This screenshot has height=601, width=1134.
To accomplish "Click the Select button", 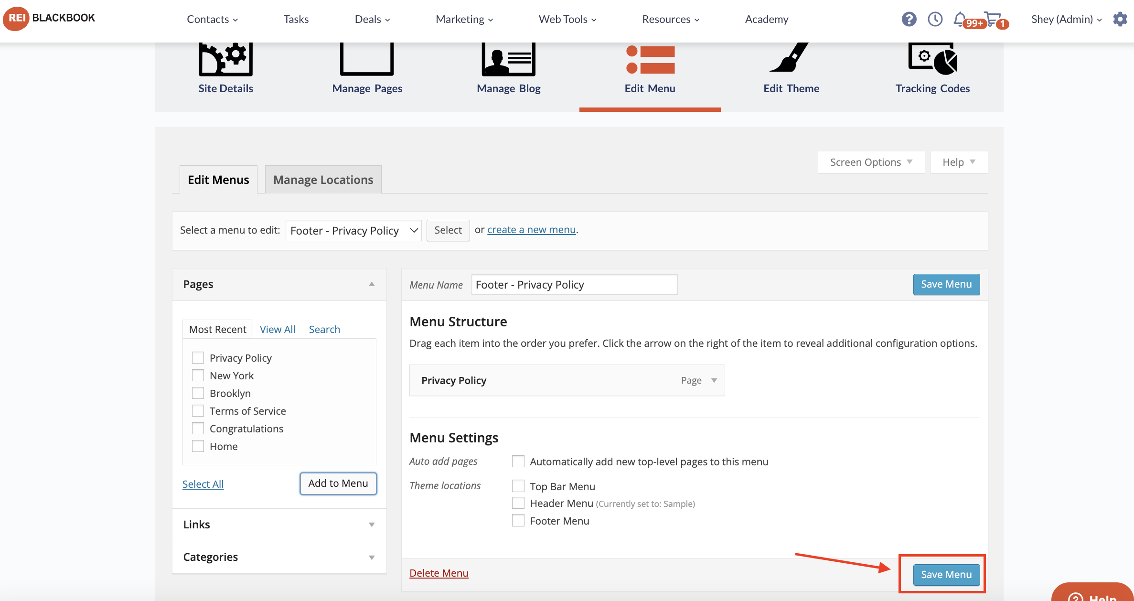I will pos(448,230).
